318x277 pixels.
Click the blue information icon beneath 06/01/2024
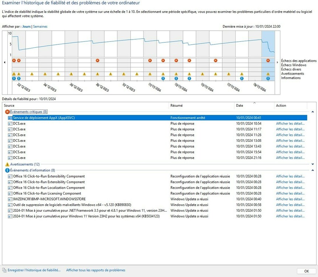point(242,78)
